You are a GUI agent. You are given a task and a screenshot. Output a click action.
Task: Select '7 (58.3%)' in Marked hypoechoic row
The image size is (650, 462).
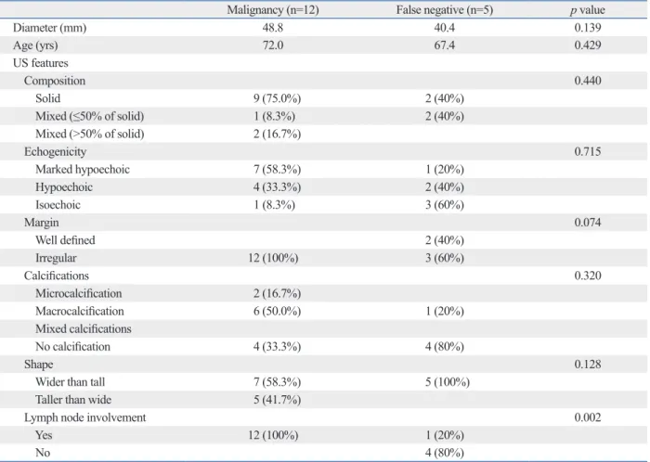tap(277, 170)
